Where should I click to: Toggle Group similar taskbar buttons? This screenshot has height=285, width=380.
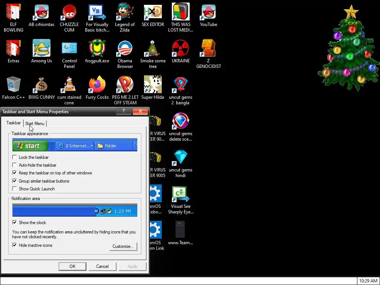[x=14, y=181]
